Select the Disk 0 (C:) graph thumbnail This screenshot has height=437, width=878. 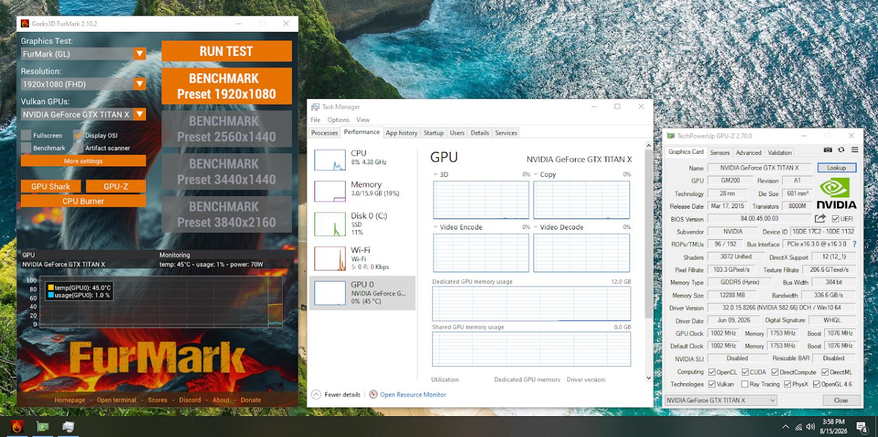[330, 224]
